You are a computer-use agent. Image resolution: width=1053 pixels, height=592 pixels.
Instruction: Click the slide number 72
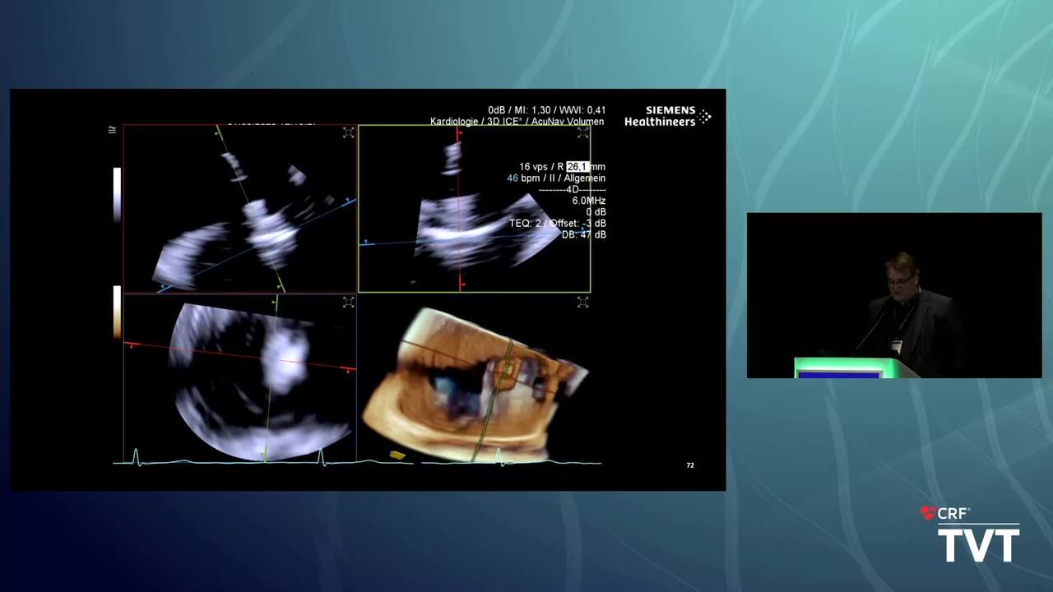pos(690,465)
